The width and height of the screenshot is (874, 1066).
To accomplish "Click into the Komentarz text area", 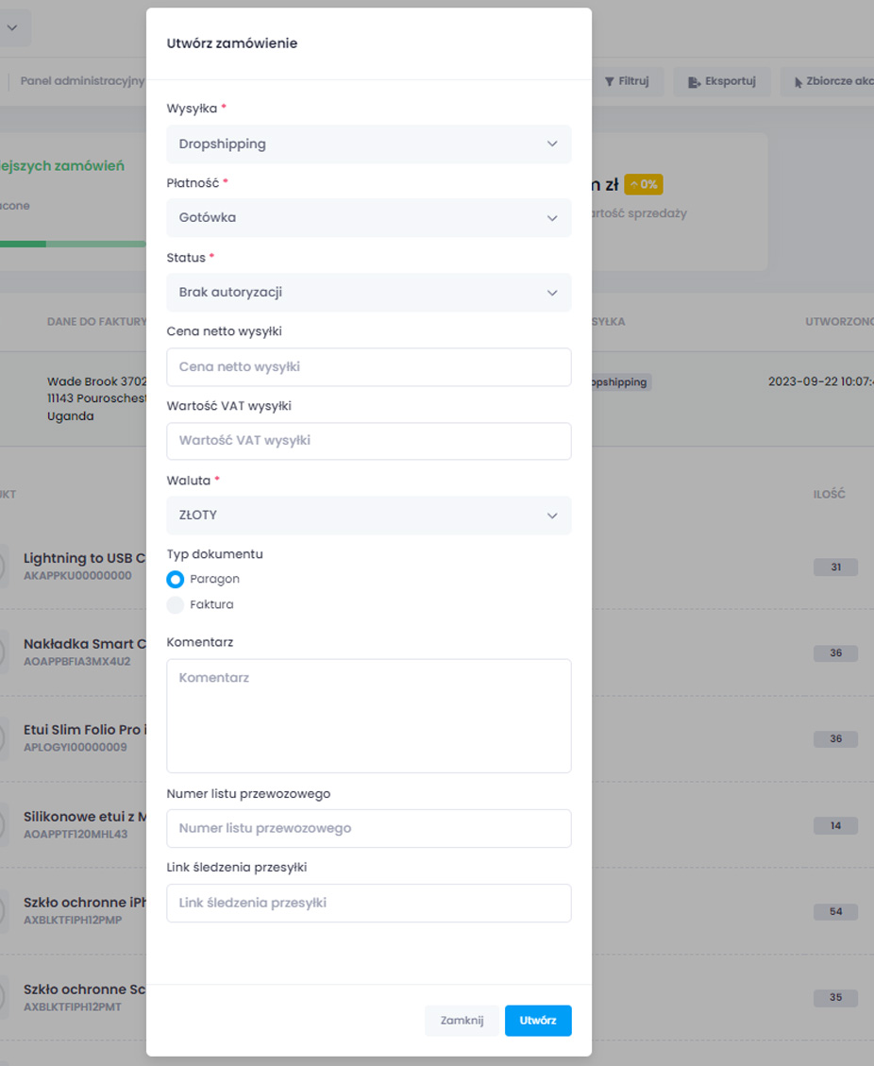I will pyautogui.click(x=368, y=716).
